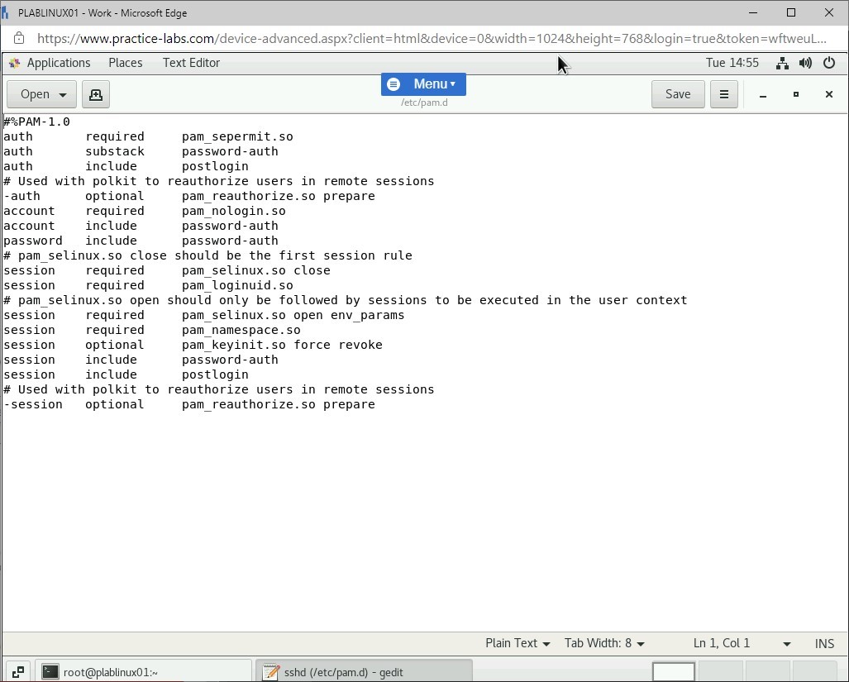Expand the Tab Width dropdown
Image resolution: width=849 pixels, height=682 pixels.
point(604,643)
